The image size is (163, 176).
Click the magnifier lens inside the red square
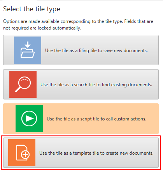(x=25, y=83)
